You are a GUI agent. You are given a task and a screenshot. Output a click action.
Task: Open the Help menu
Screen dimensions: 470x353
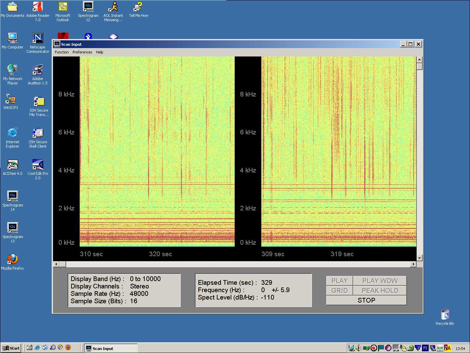[x=100, y=52]
